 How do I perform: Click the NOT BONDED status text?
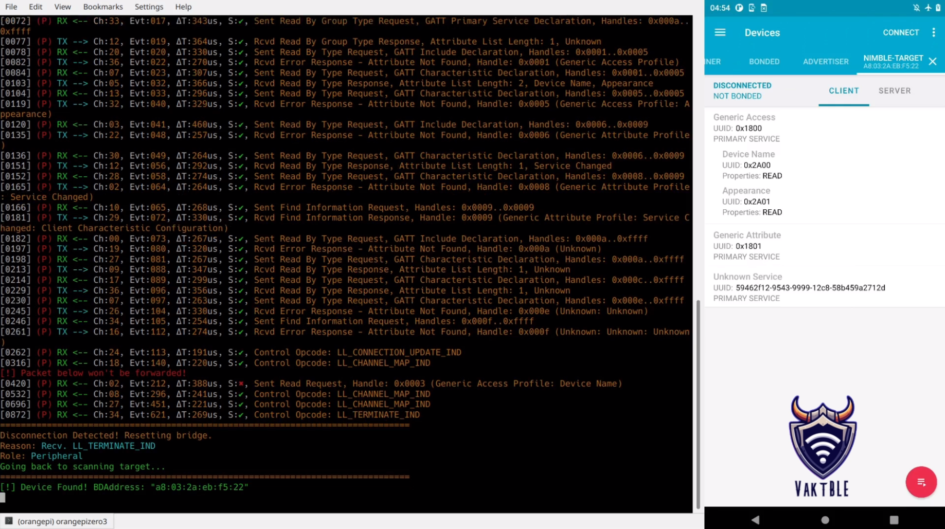pos(737,96)
